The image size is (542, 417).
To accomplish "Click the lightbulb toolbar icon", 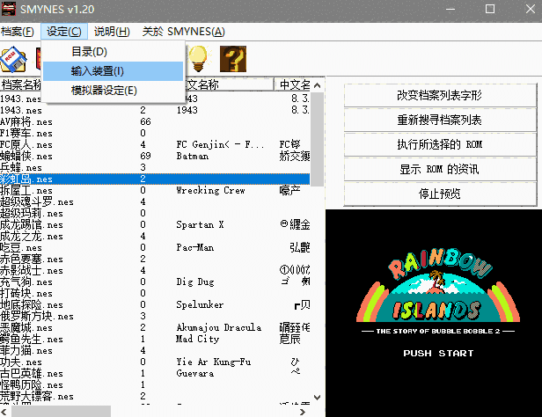I will (x=197, y=59).
